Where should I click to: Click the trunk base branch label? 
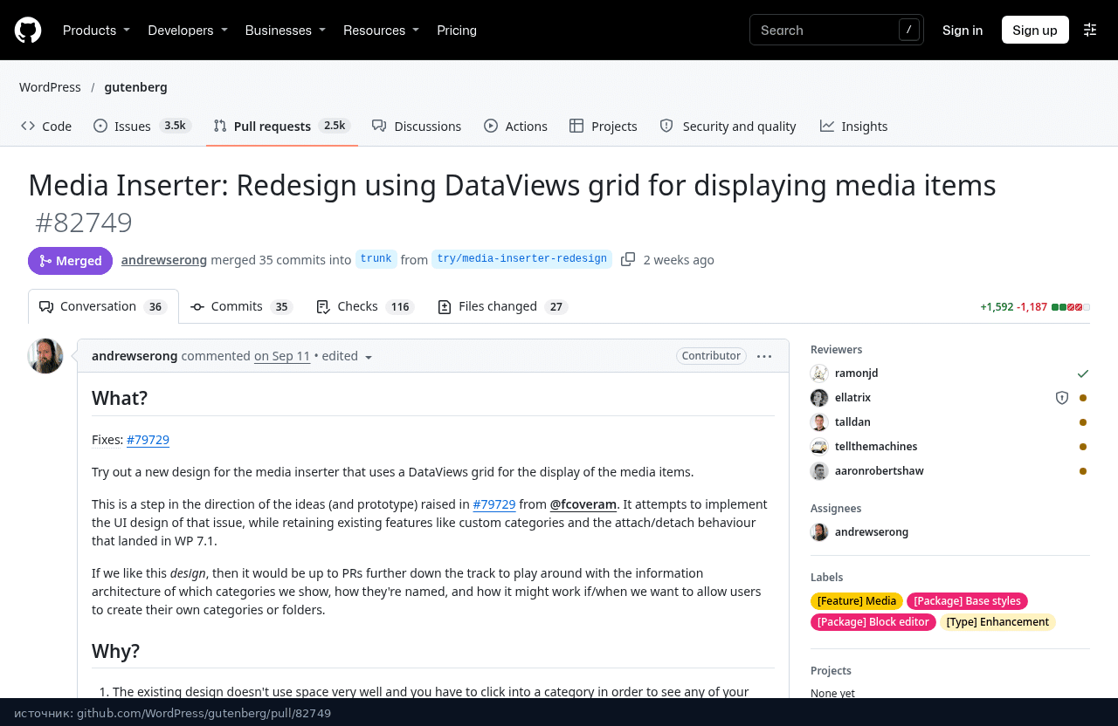click(x=376, y=259)
